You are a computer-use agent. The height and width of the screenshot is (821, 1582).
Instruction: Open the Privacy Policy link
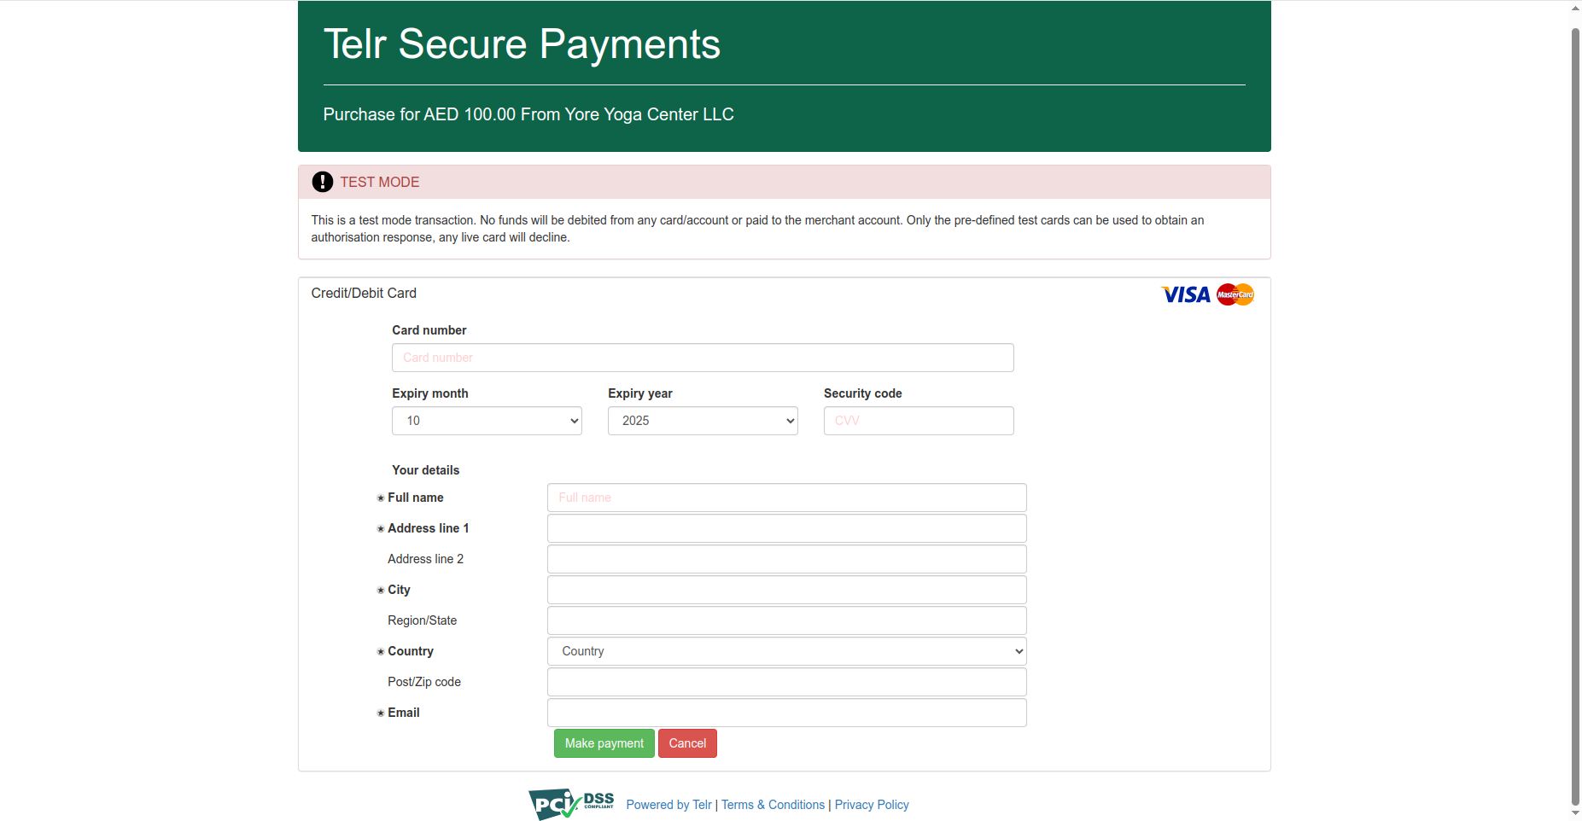pos(871,804)
